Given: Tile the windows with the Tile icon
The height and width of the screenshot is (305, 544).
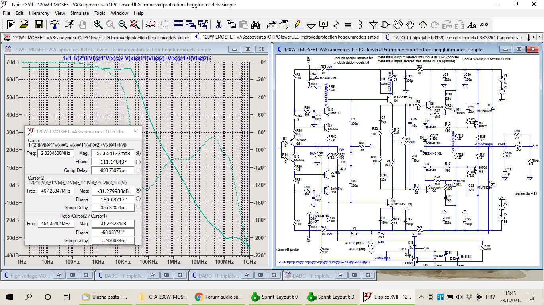Looking at the screenshot, I should pyautogui.click(x=178, y=25).
